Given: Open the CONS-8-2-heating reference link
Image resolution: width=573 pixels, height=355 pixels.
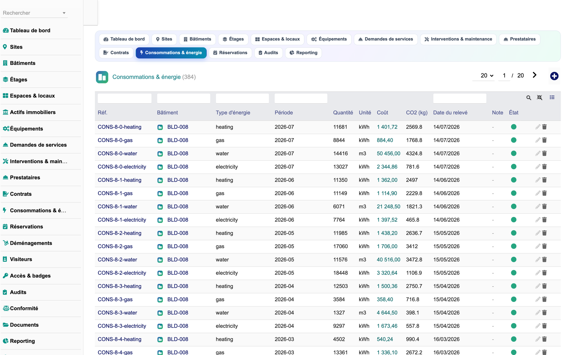Looking at the screenshot, I should coord(120,233).
